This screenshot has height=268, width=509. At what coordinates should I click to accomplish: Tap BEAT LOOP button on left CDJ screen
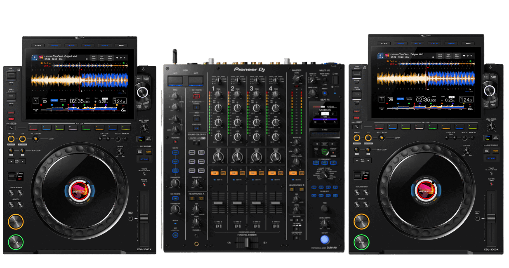pos(94,57)
